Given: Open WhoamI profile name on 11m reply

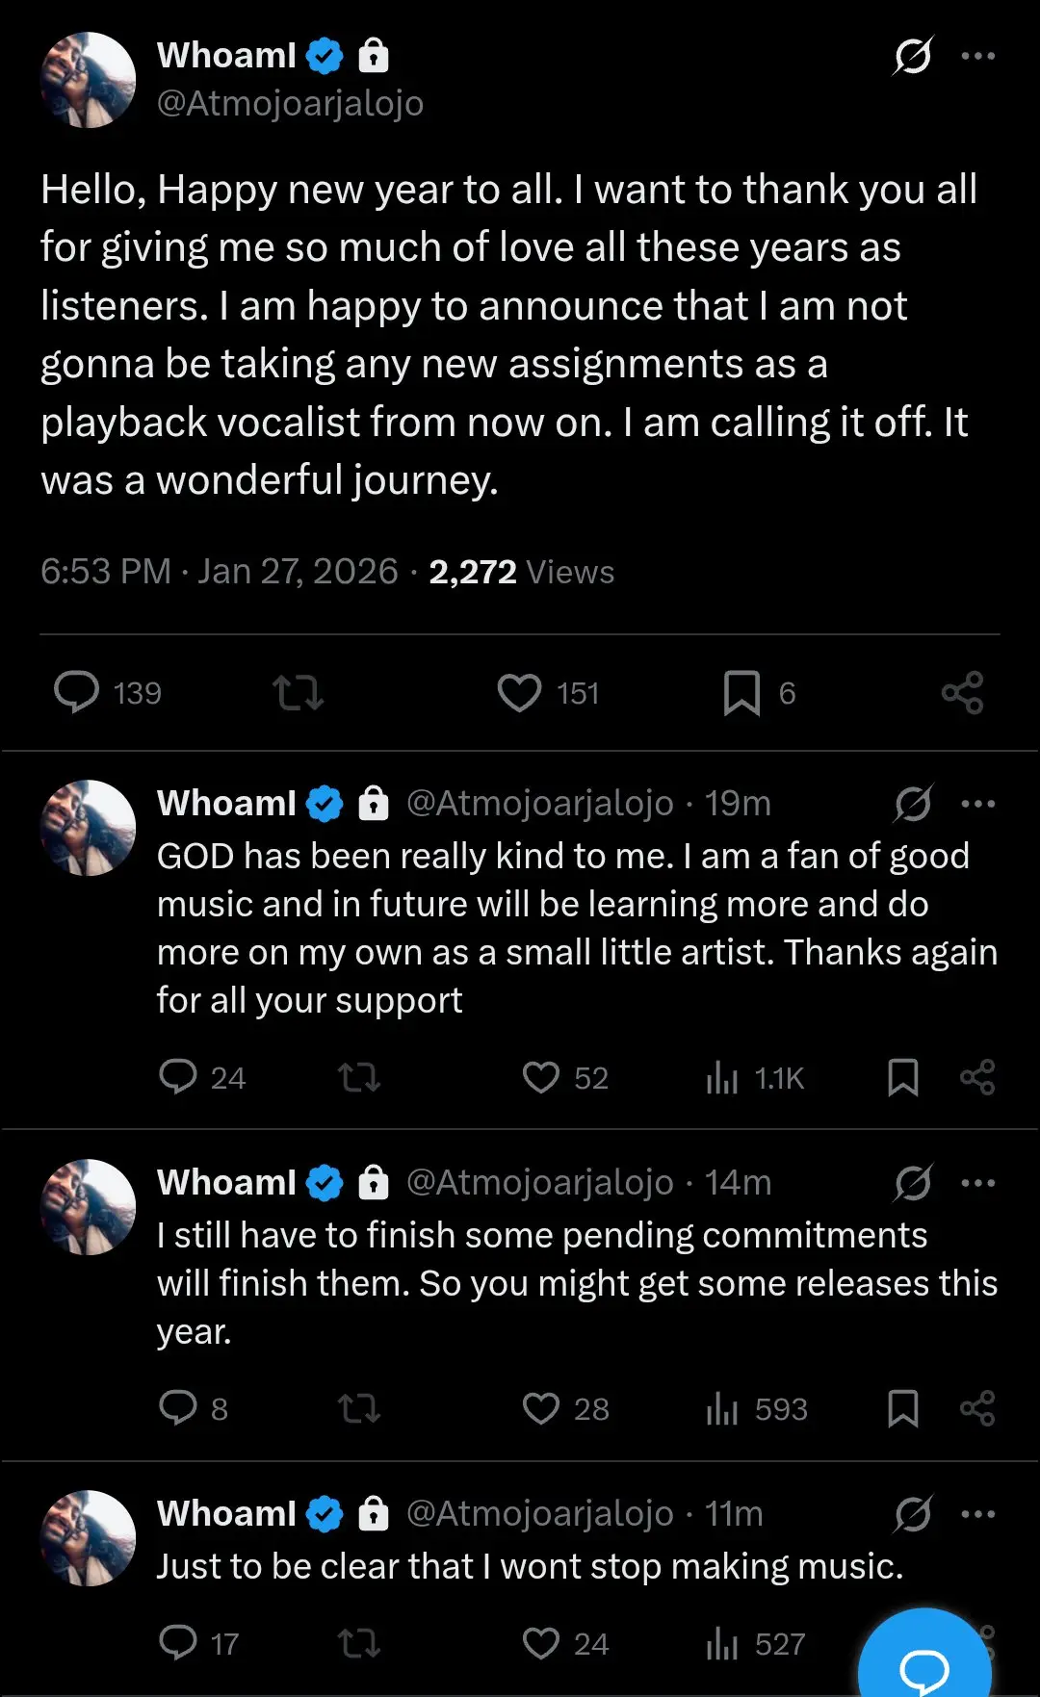Looking at the screenshot, I should [x=226, y=1514].
